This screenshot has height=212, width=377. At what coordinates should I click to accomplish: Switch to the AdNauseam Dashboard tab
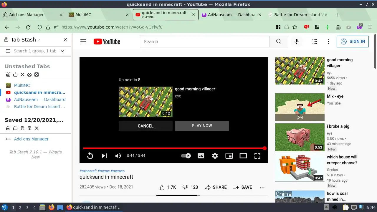click(232, 15)
